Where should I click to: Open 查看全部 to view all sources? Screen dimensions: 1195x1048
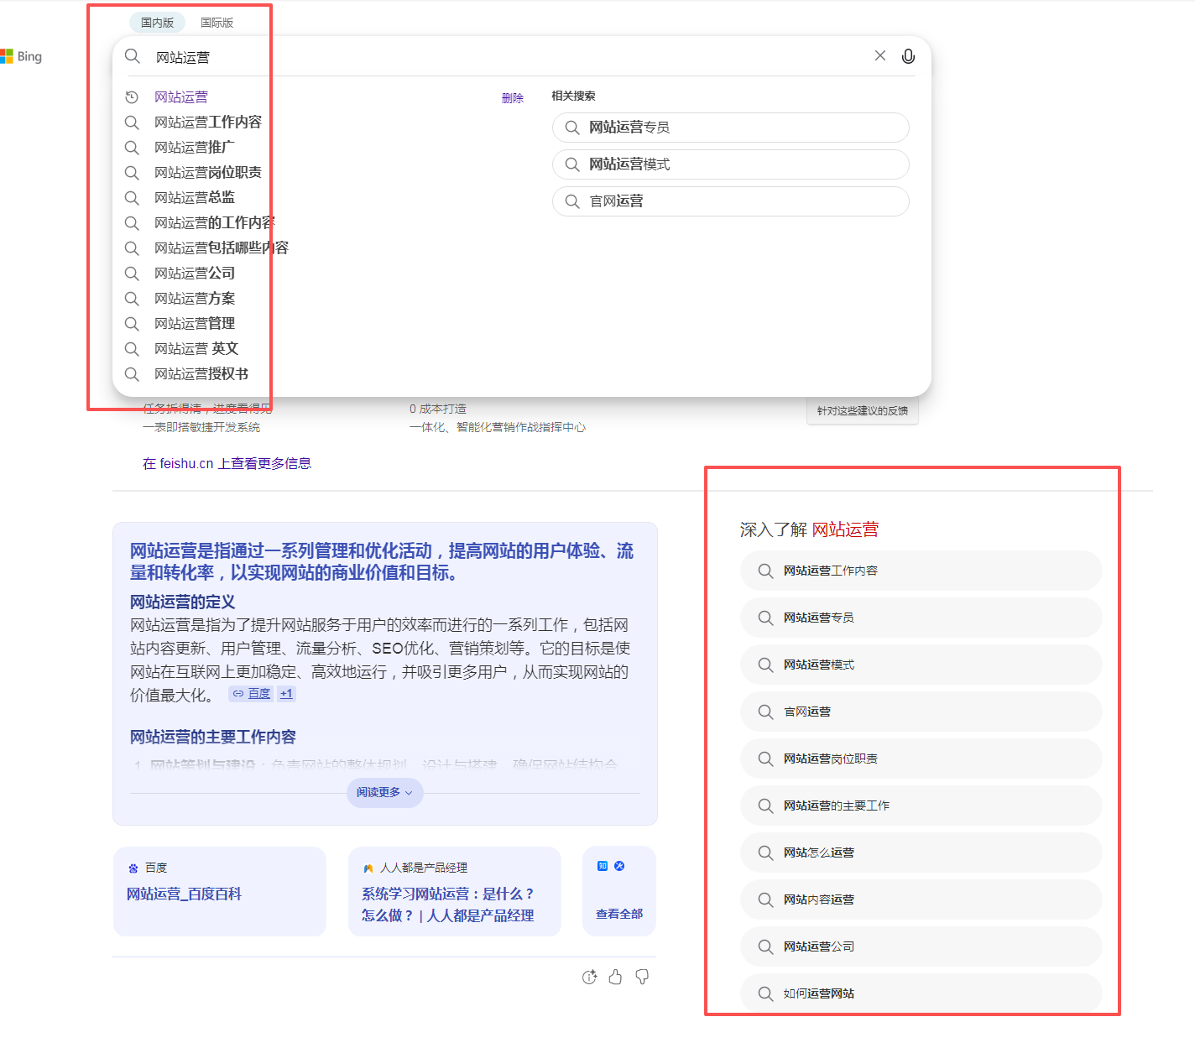point(619,913)
